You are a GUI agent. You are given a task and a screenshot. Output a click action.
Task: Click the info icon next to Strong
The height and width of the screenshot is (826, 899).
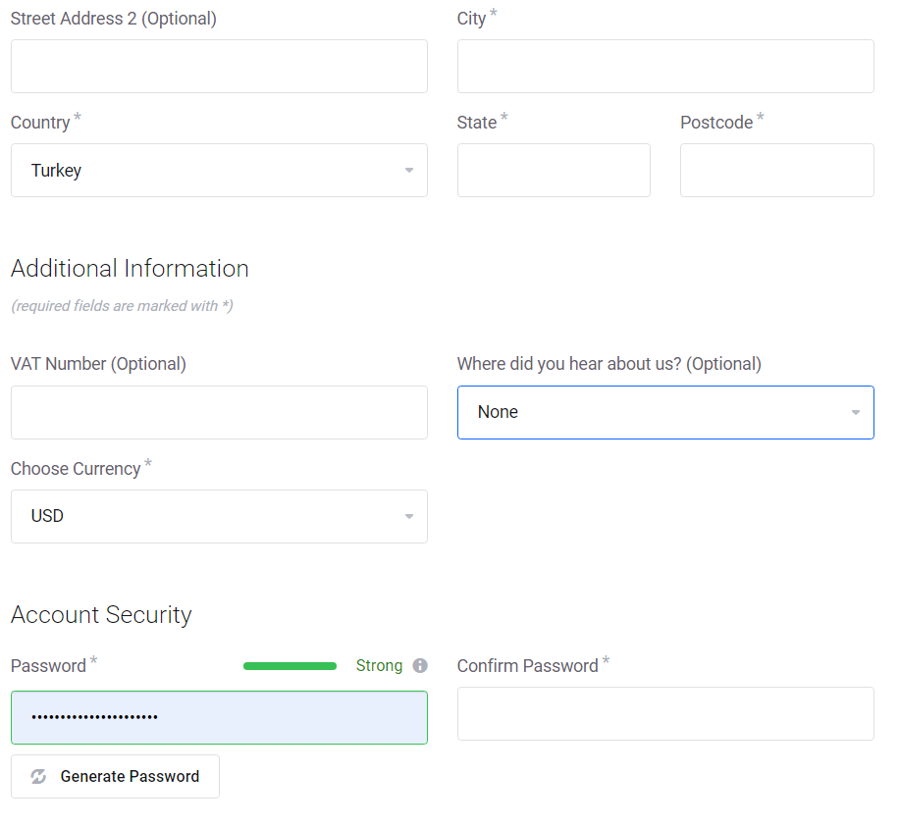421,665
